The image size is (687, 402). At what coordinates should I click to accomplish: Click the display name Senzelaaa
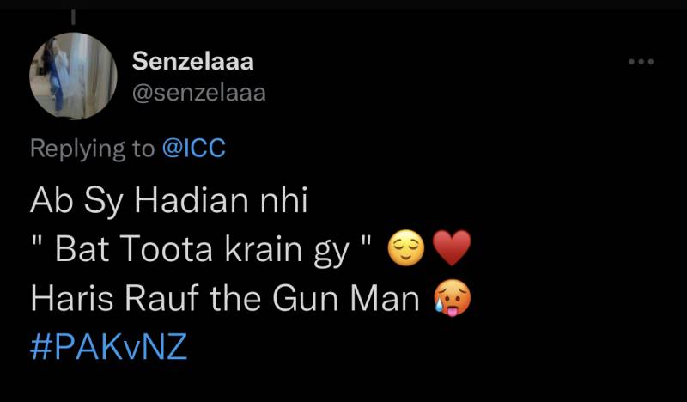click(x=193, y=61)
